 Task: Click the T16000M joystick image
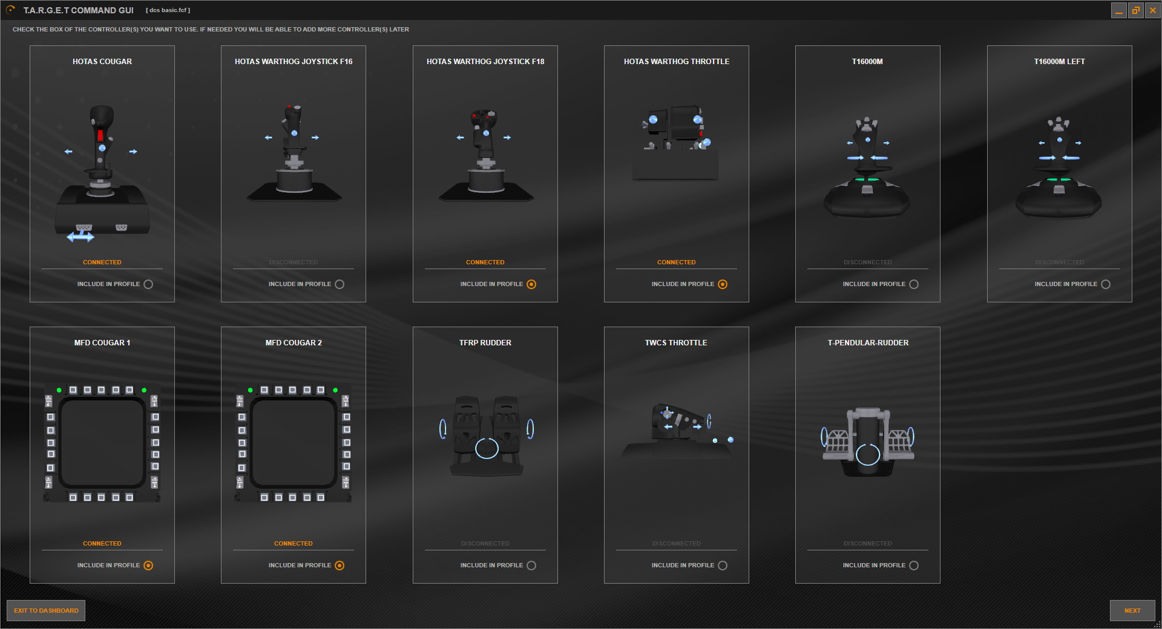coord(867,167)
